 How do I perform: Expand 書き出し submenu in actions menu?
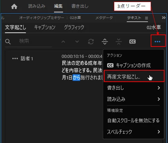133,88
